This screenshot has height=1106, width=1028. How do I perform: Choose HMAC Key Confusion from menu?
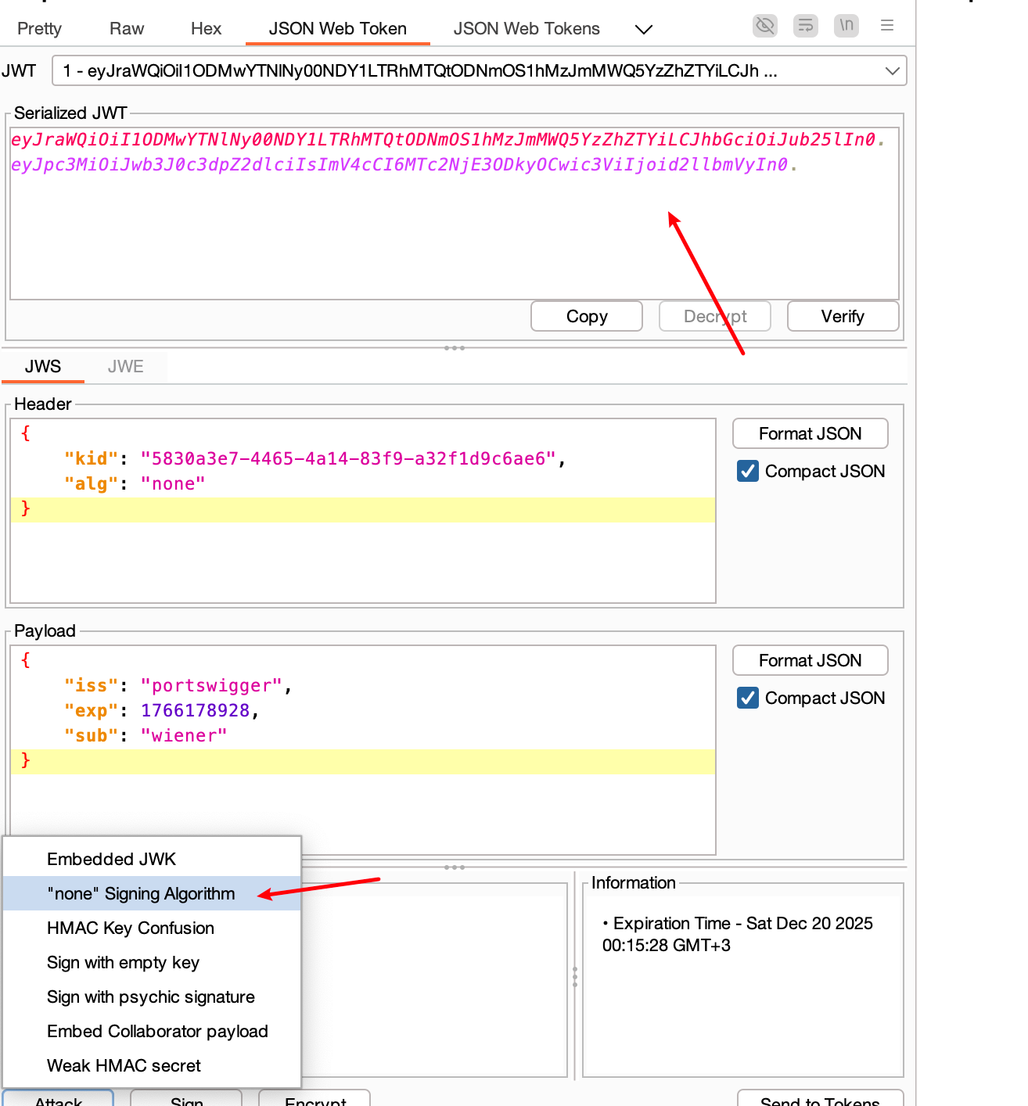click(131, 928)
